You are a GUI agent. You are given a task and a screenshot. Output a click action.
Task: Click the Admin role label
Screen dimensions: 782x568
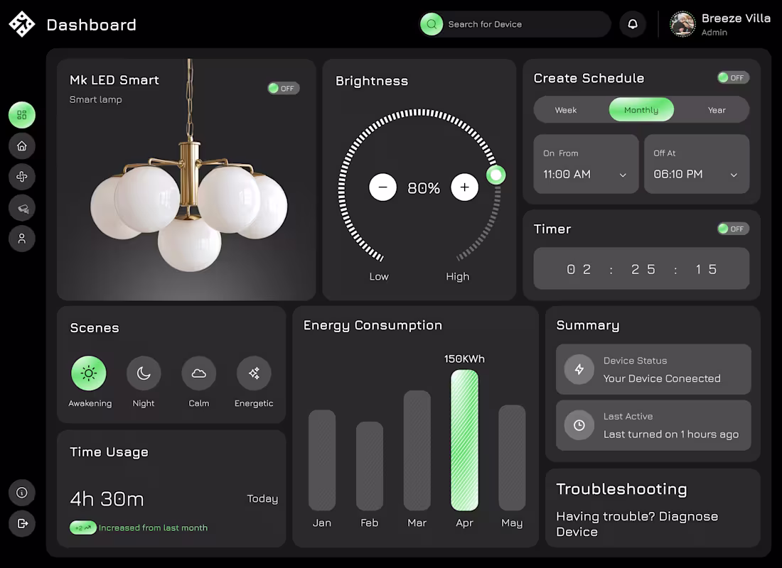click(714, 33)
